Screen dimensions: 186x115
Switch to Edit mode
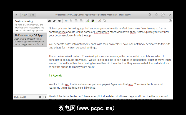32,15
